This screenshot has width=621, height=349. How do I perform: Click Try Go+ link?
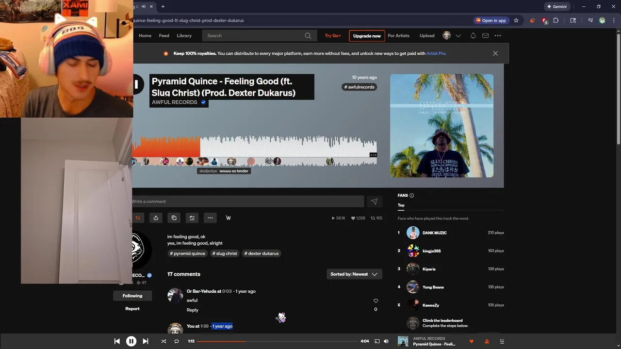click(333, 35)
